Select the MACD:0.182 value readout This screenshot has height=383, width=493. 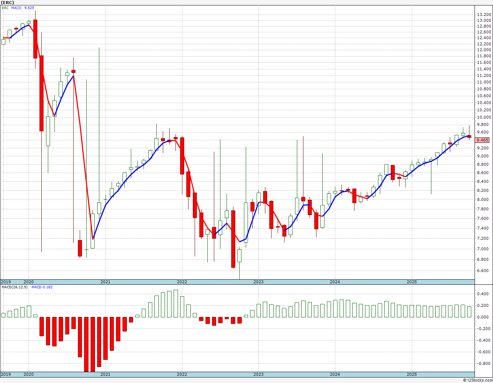(x=42, y=287)
